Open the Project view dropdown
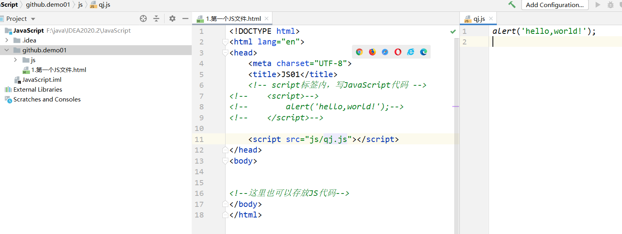Viewport: 622px width, 234px height. click(33, 19)
